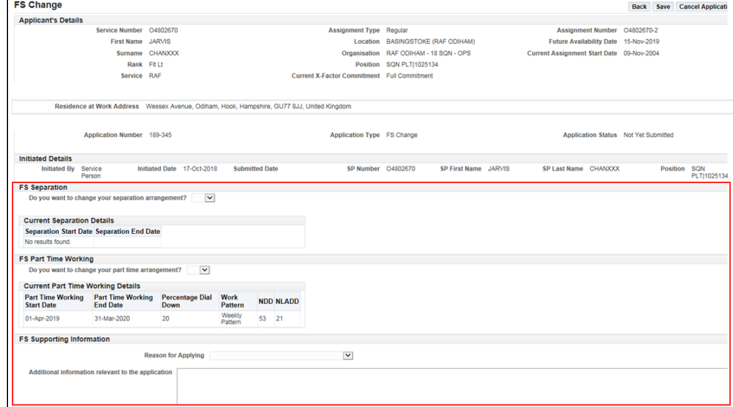
Task: Open the Reason for Applying dropdown
Action: [x=280, y=356]
